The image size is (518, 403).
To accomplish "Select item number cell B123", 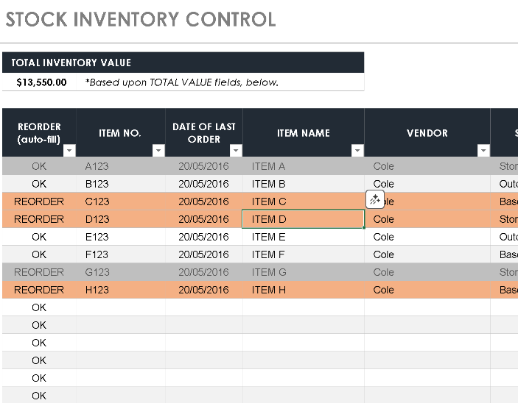I will point(121,184).
